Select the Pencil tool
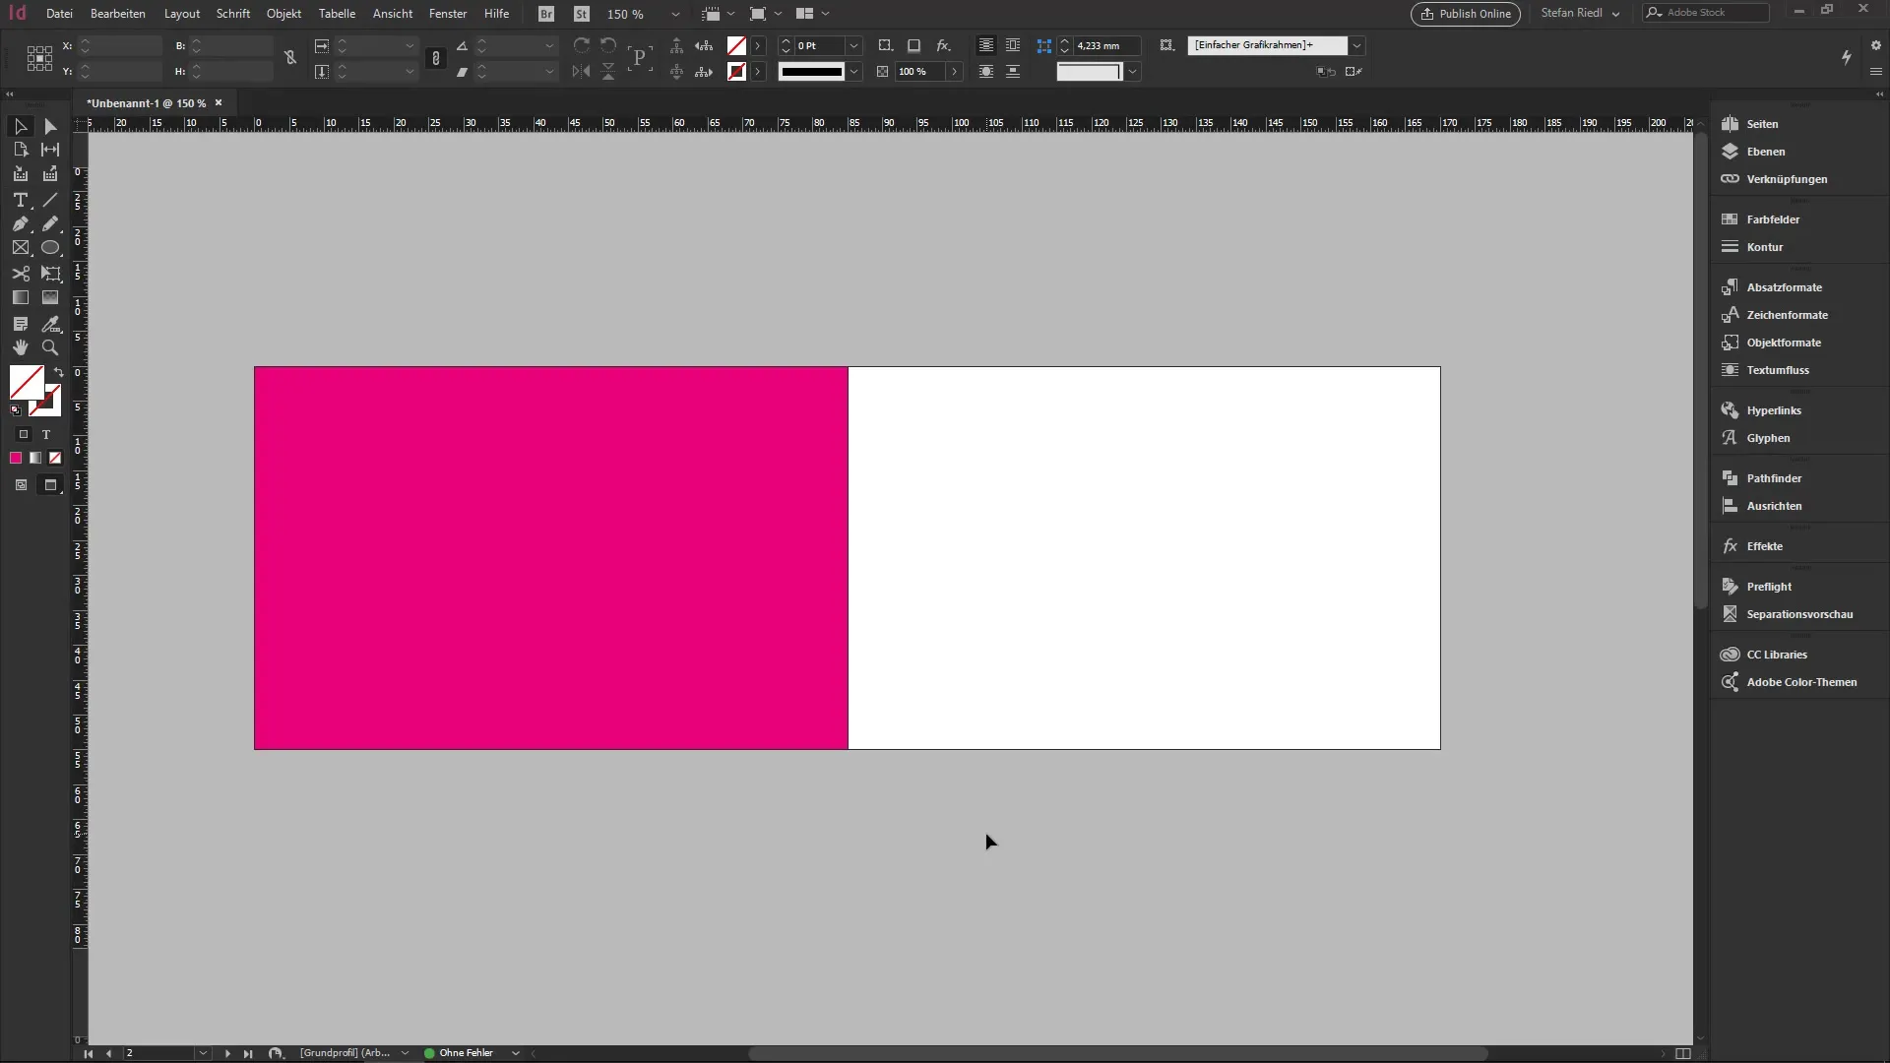 (x=50, y=224)
